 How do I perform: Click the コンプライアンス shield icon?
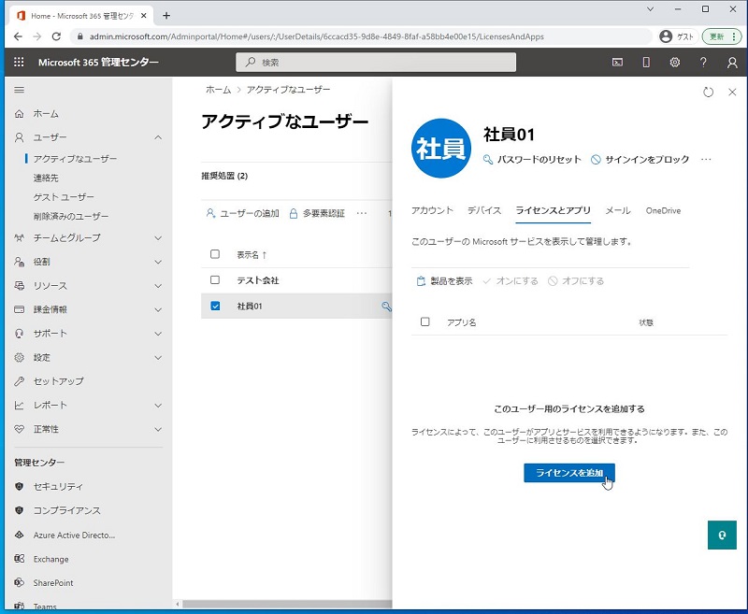(19, 510)
